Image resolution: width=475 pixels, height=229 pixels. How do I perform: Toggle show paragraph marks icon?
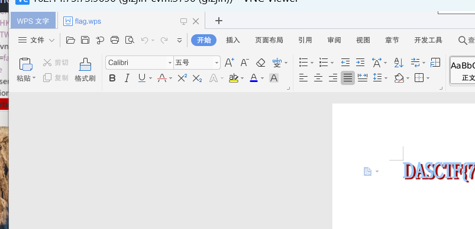click(415, 63)
